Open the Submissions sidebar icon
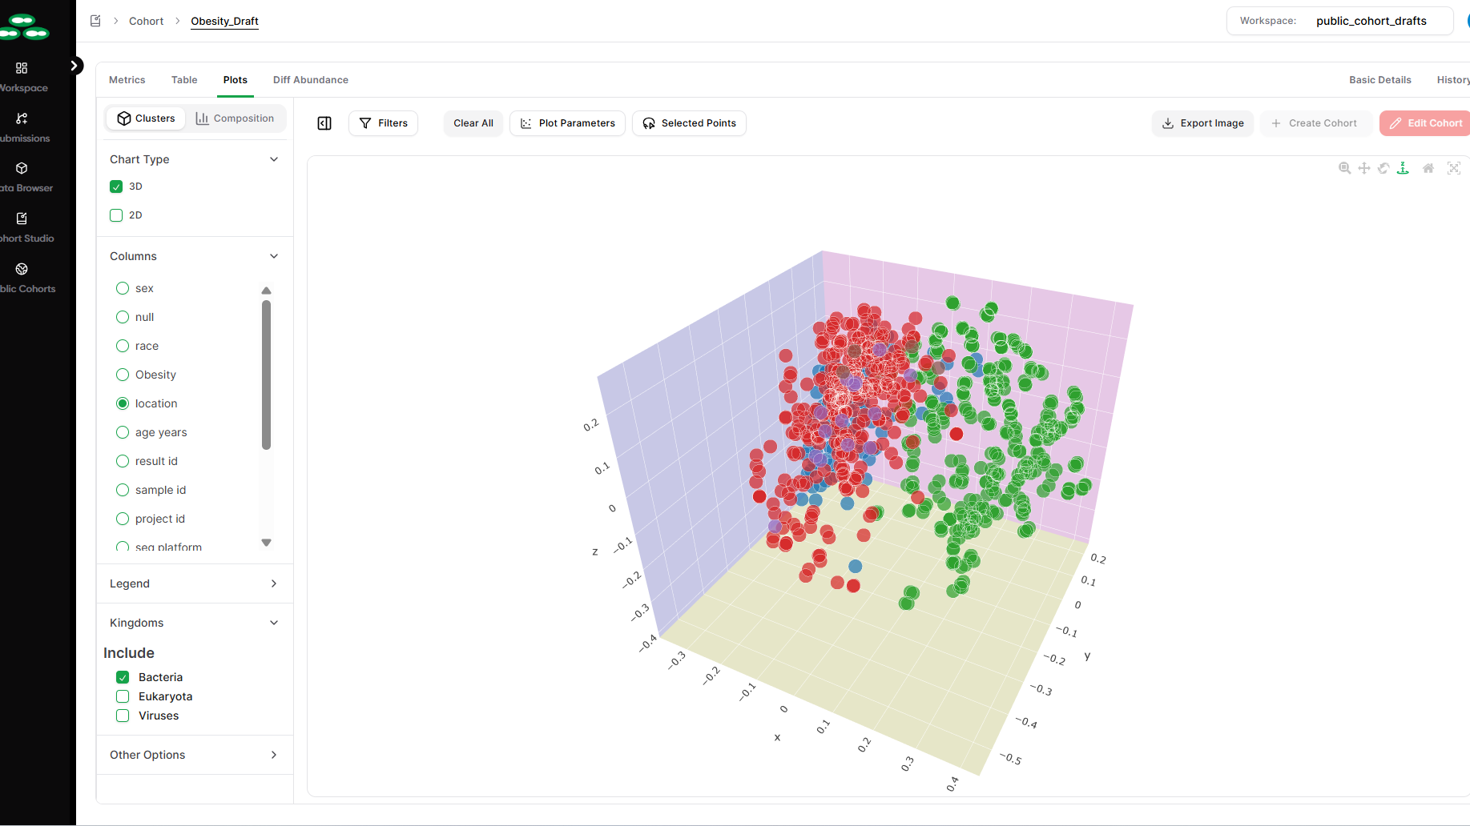The image size is (1470, 826). tap(22, 118)
